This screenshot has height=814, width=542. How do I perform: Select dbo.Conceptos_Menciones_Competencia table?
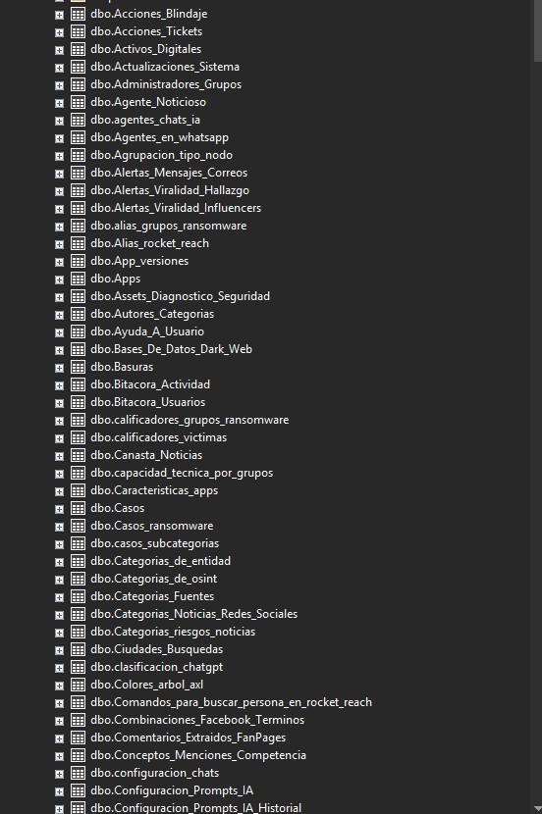coord(198,755)
